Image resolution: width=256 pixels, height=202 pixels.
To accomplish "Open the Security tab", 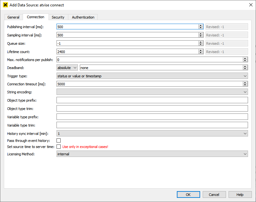I will (58, 17).
